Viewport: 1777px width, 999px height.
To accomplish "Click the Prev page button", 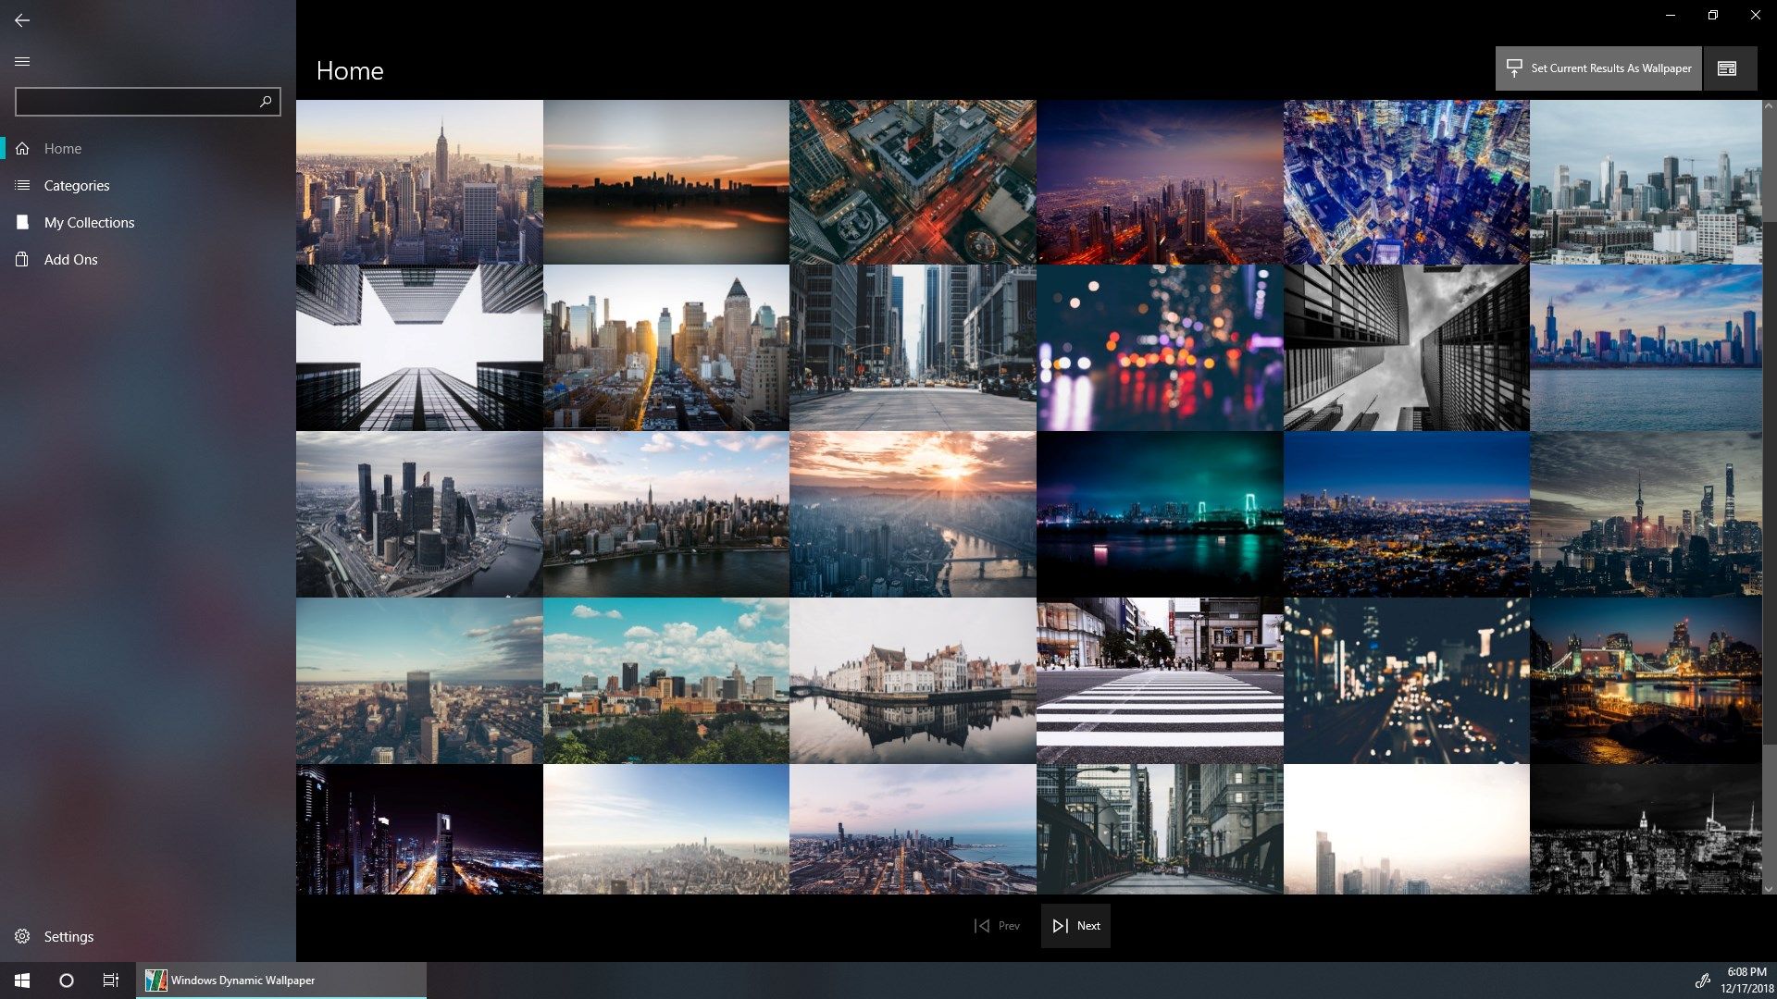I will [997, 926].
